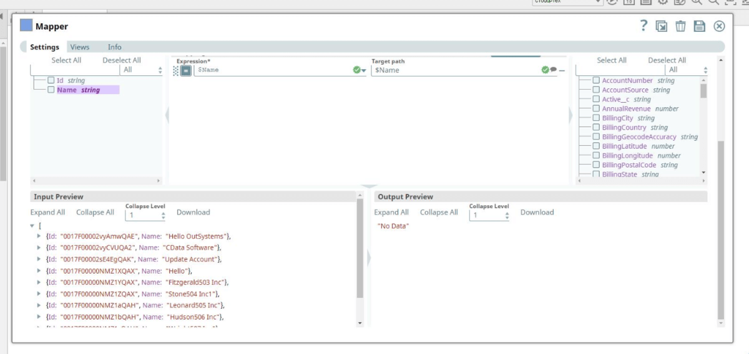Collapse the root '[' array in Input Preview
Viewport: 749px width, 354px height.
tap(32, 226)
